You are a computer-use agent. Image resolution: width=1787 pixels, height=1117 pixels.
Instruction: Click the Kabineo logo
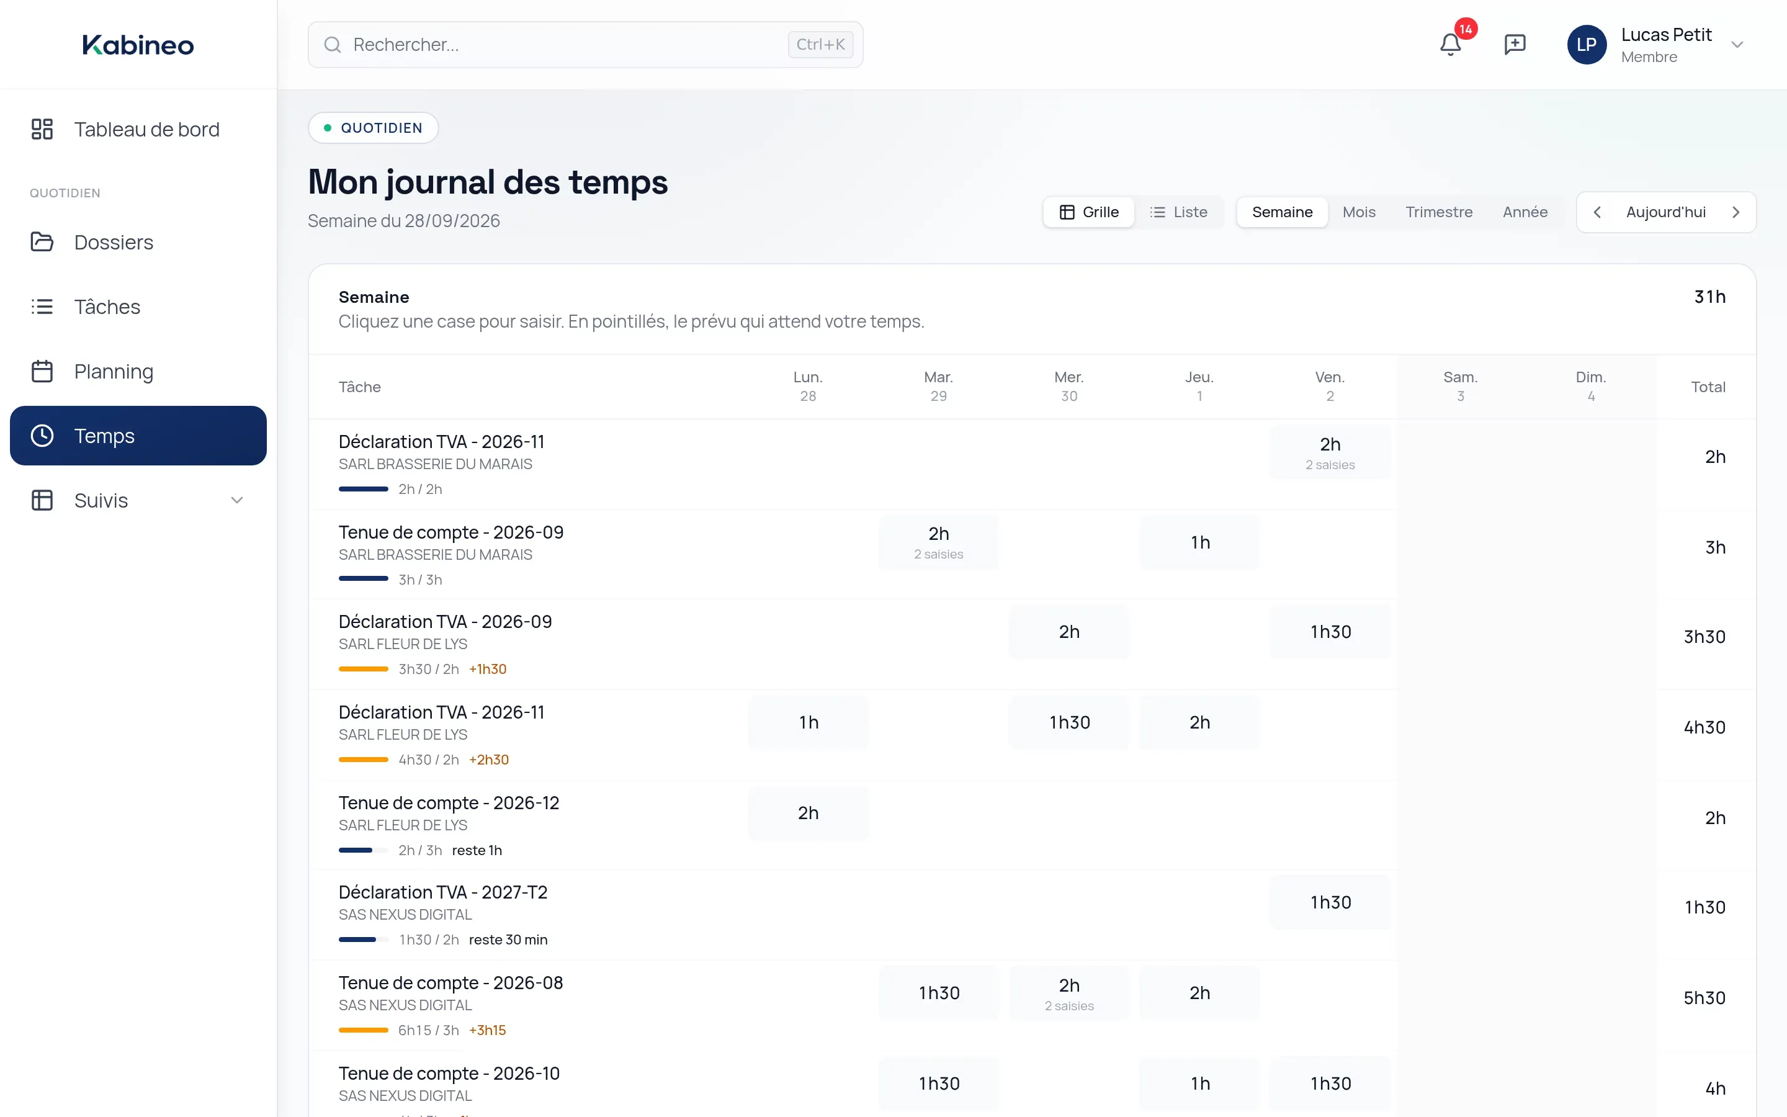coord(138,44)
